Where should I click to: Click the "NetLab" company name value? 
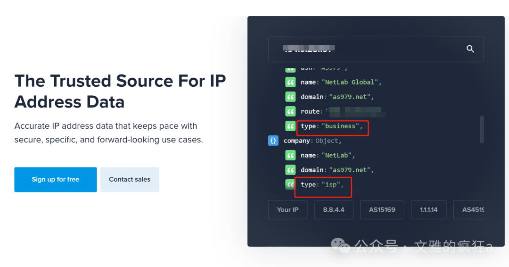(x=337, y=155)
